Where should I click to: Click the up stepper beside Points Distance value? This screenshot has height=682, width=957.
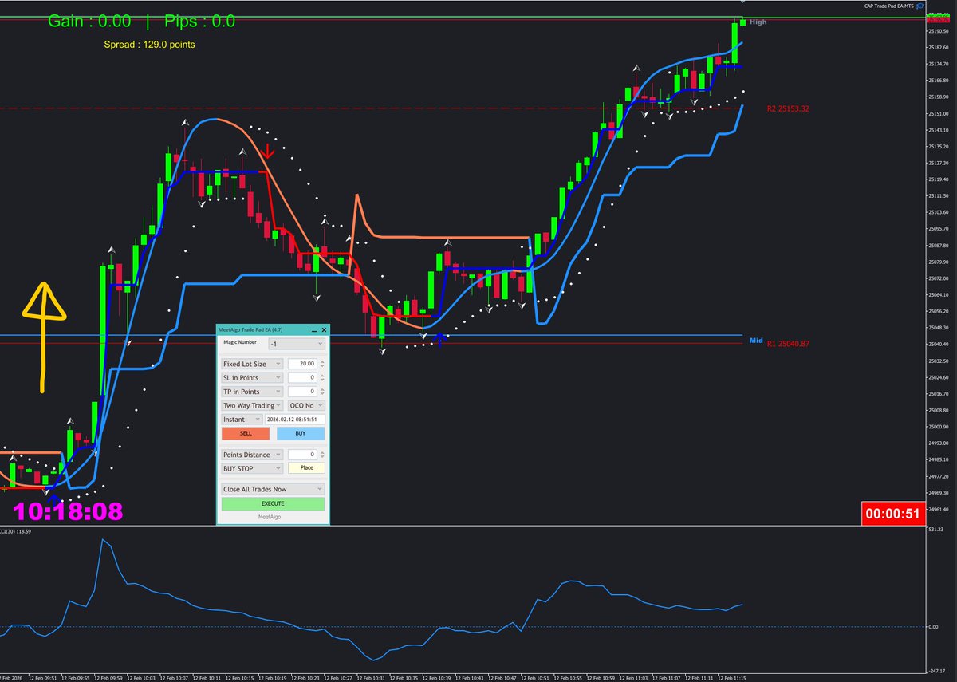[x=321, y=451]
